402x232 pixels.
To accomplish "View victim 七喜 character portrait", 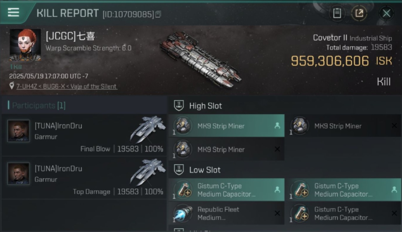I will 25,45.
